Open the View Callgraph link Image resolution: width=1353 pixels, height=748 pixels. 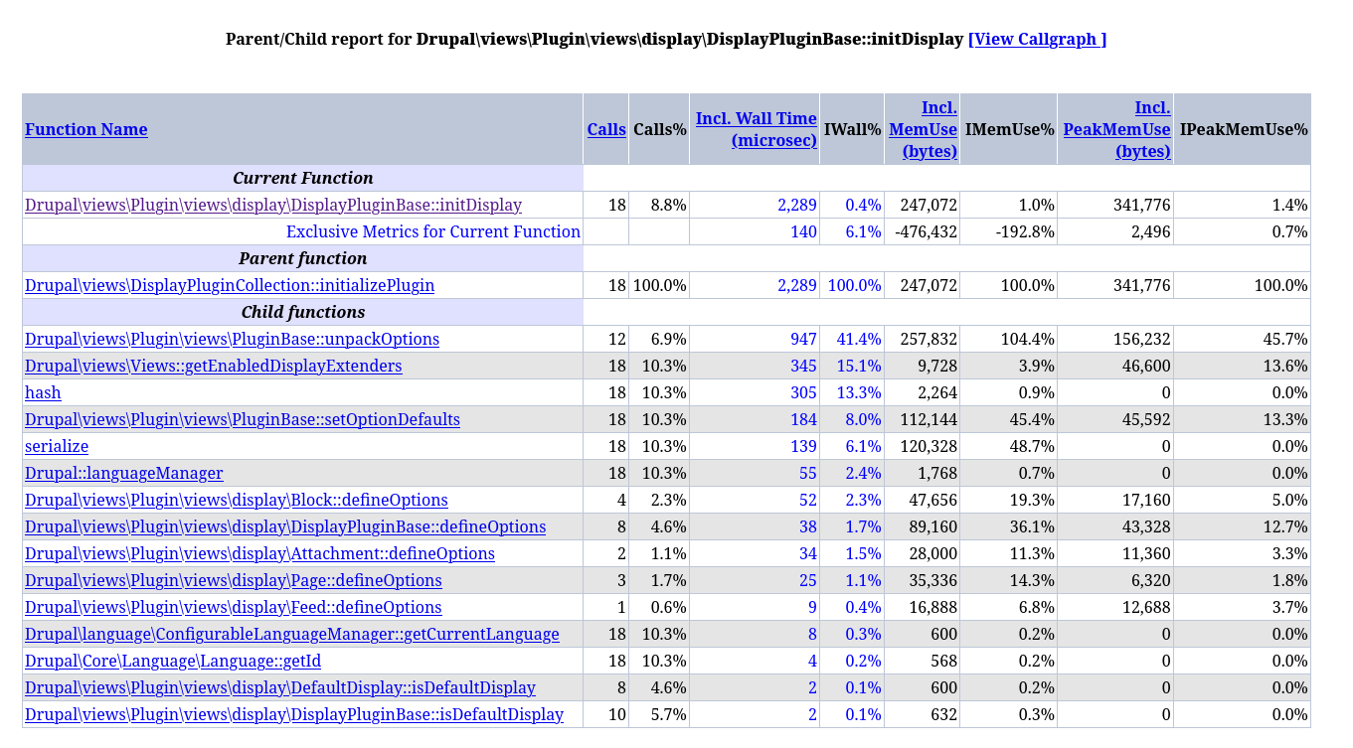pyautogui.click(x=1037, y=39)
